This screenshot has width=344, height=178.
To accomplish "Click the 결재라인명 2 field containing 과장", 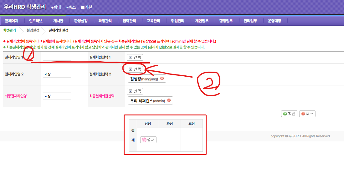I will pos(57,74).
